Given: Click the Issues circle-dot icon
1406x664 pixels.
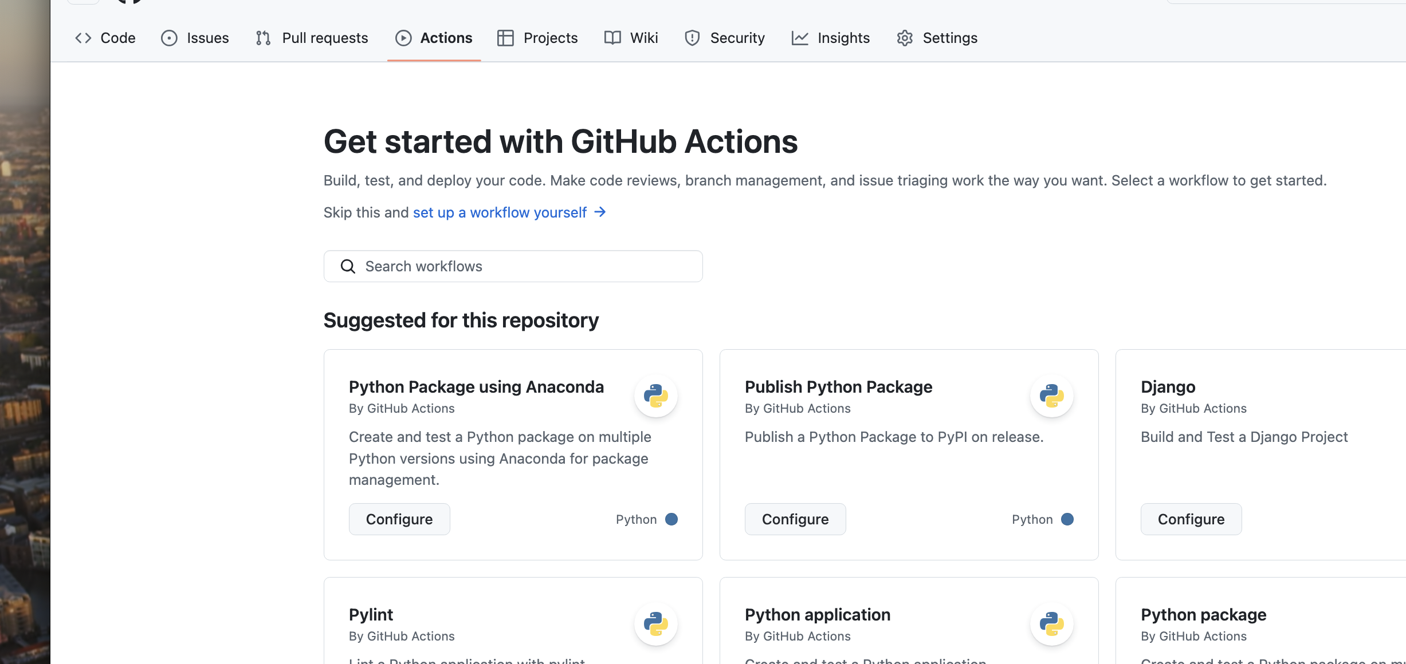Looking at the screenshot, I should pos(169,38).
